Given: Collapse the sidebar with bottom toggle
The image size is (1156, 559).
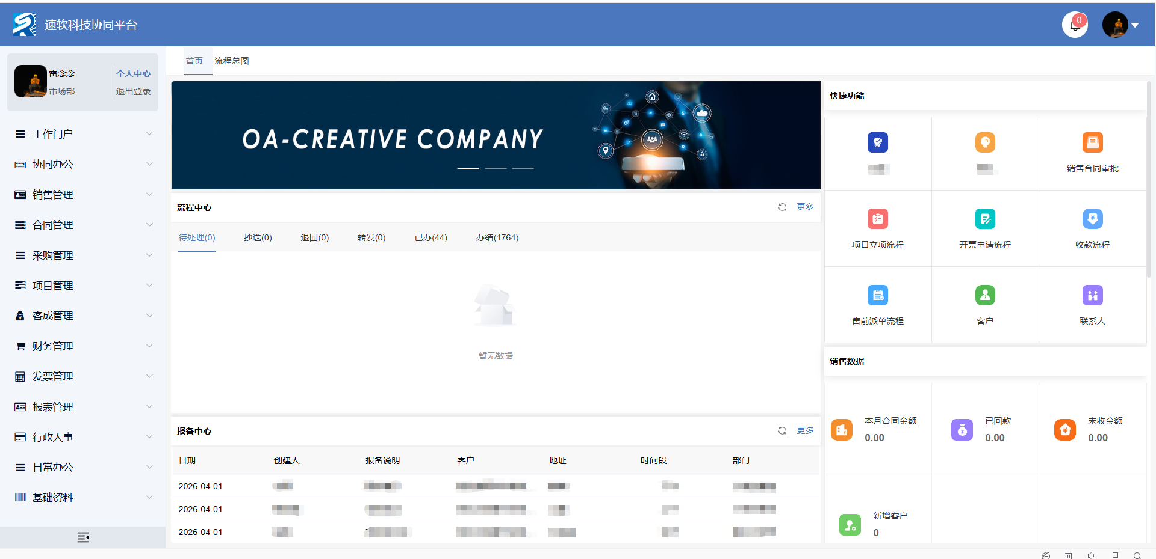Looking at the screenshot, I should pos(83,537).
